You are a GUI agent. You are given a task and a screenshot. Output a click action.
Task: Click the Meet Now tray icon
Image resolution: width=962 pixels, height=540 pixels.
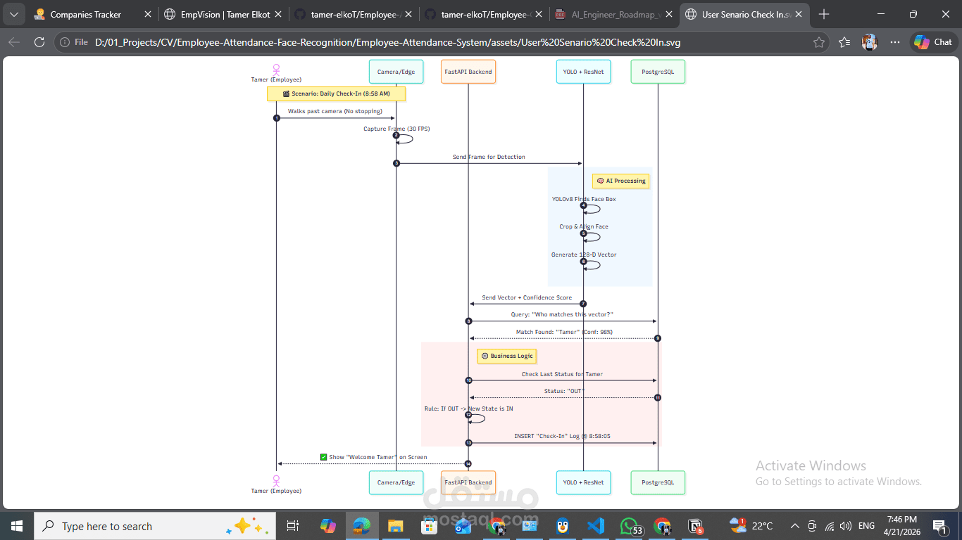pos(812,526)
